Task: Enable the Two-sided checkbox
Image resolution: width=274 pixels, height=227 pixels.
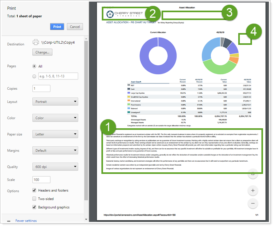Action: tap(35, 199)
